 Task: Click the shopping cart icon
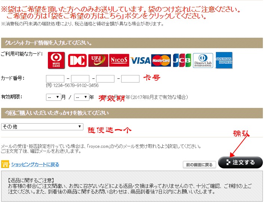5,164
